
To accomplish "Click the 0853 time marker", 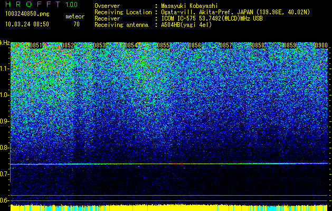I will (x=99, y=45).
